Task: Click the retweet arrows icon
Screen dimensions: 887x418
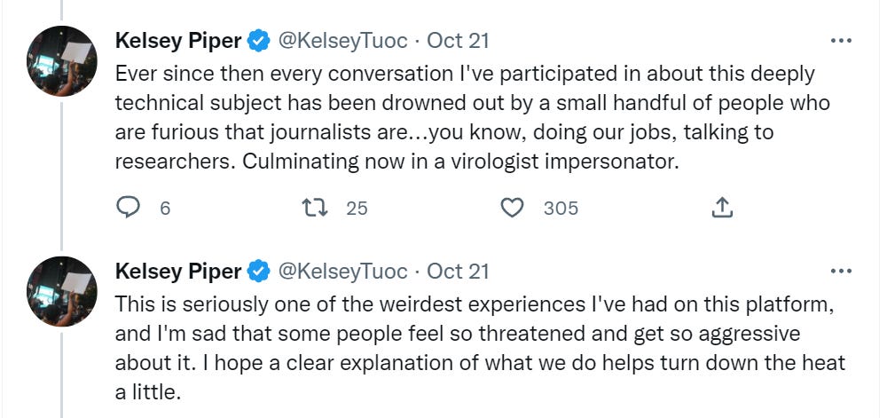Action: (x=316, y=208)
